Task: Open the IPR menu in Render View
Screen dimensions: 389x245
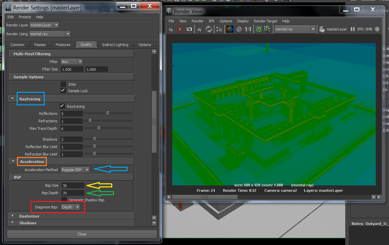Action: [211, 21]
